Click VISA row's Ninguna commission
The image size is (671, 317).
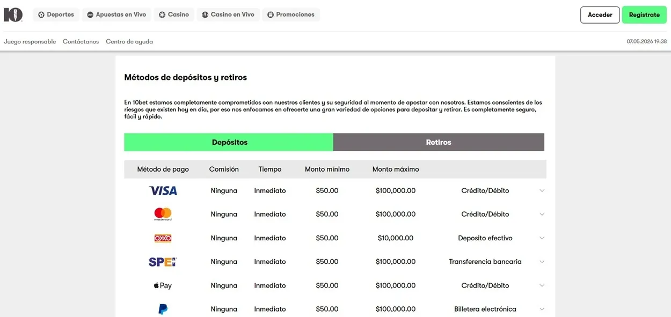tap(224, 190)
